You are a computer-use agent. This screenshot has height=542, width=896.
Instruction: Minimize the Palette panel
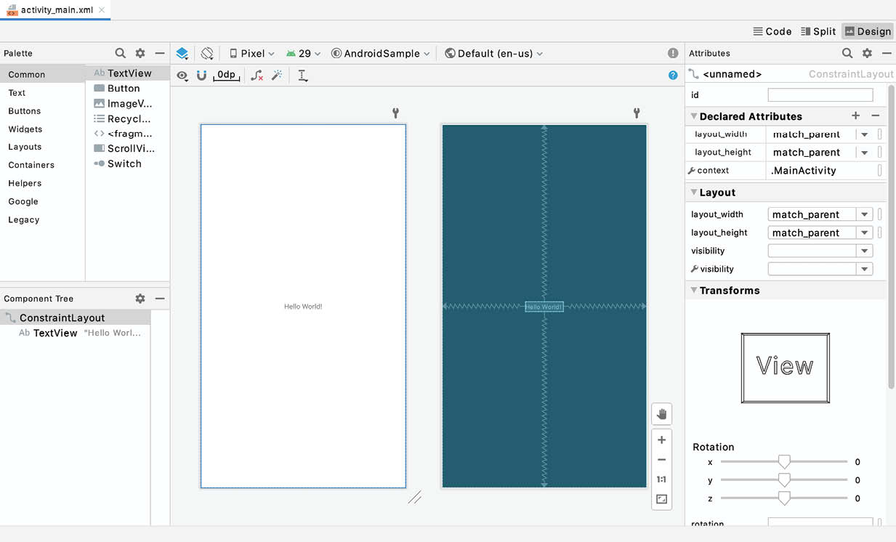coord(160,53)
